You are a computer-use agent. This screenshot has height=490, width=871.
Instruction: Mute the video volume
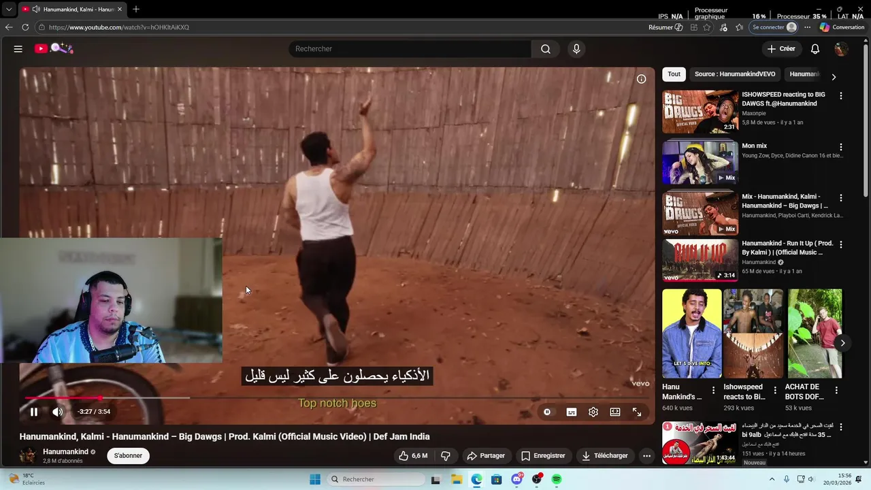[58, 412]
